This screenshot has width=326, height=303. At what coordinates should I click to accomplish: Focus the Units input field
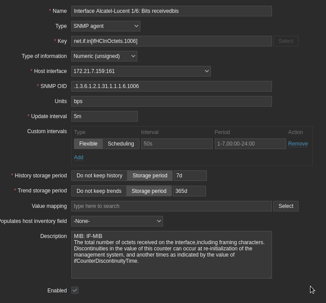171,101
